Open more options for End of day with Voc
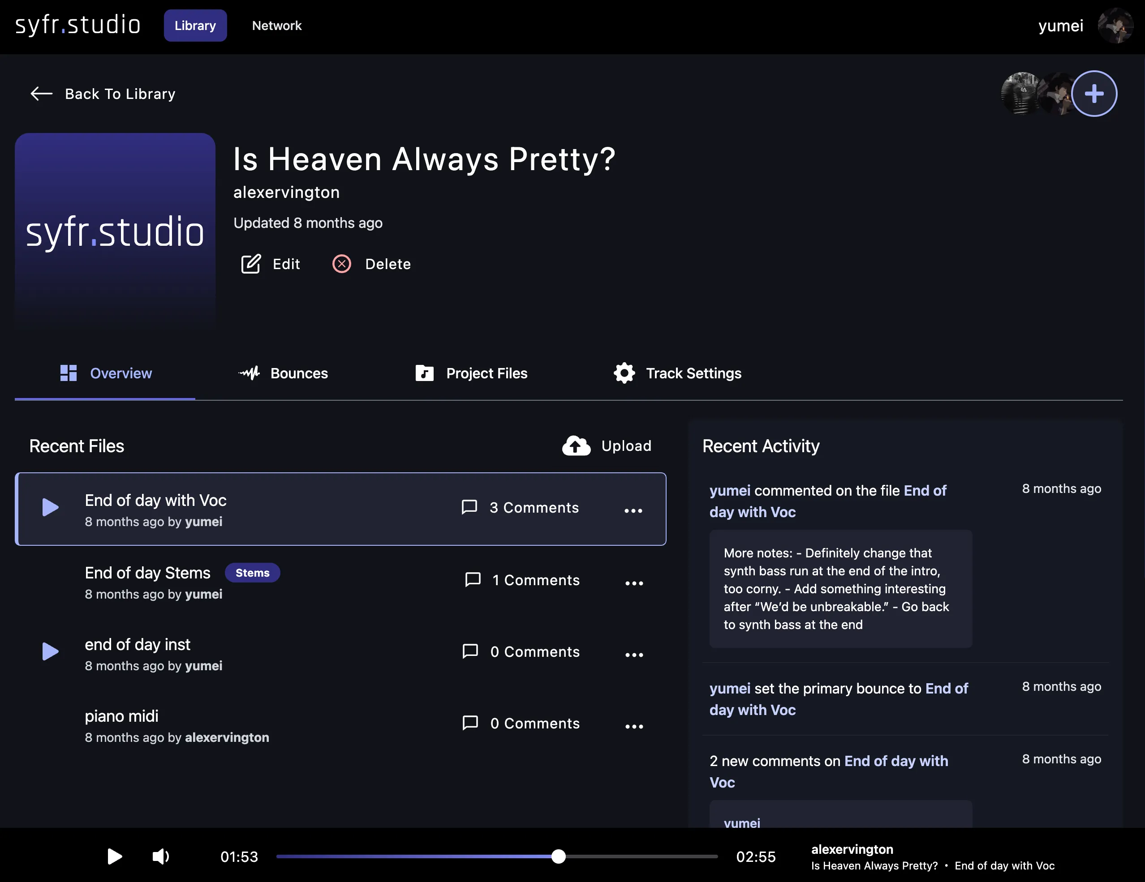 point(633,510)
